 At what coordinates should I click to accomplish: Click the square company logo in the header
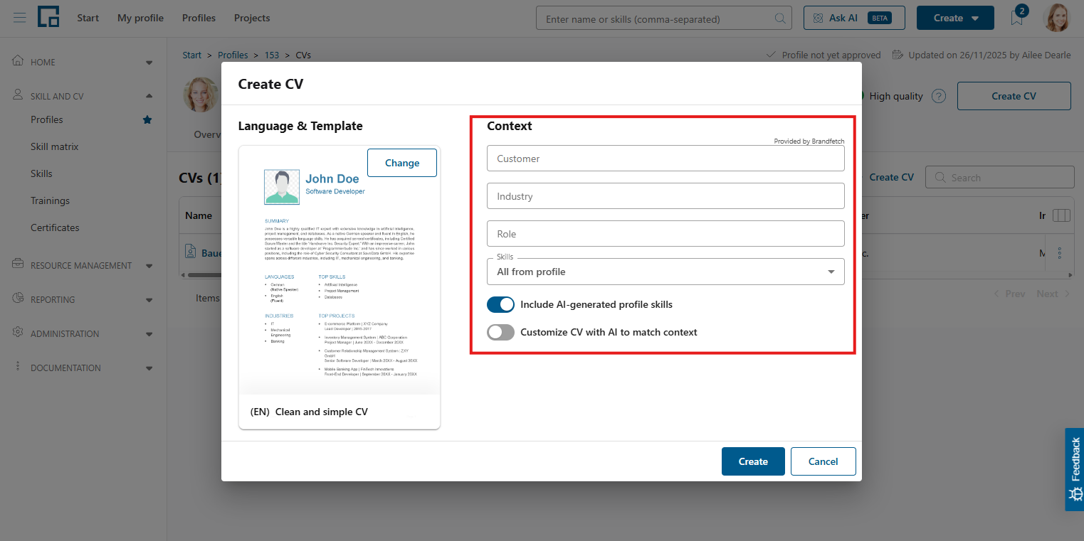tap(49, 17)
